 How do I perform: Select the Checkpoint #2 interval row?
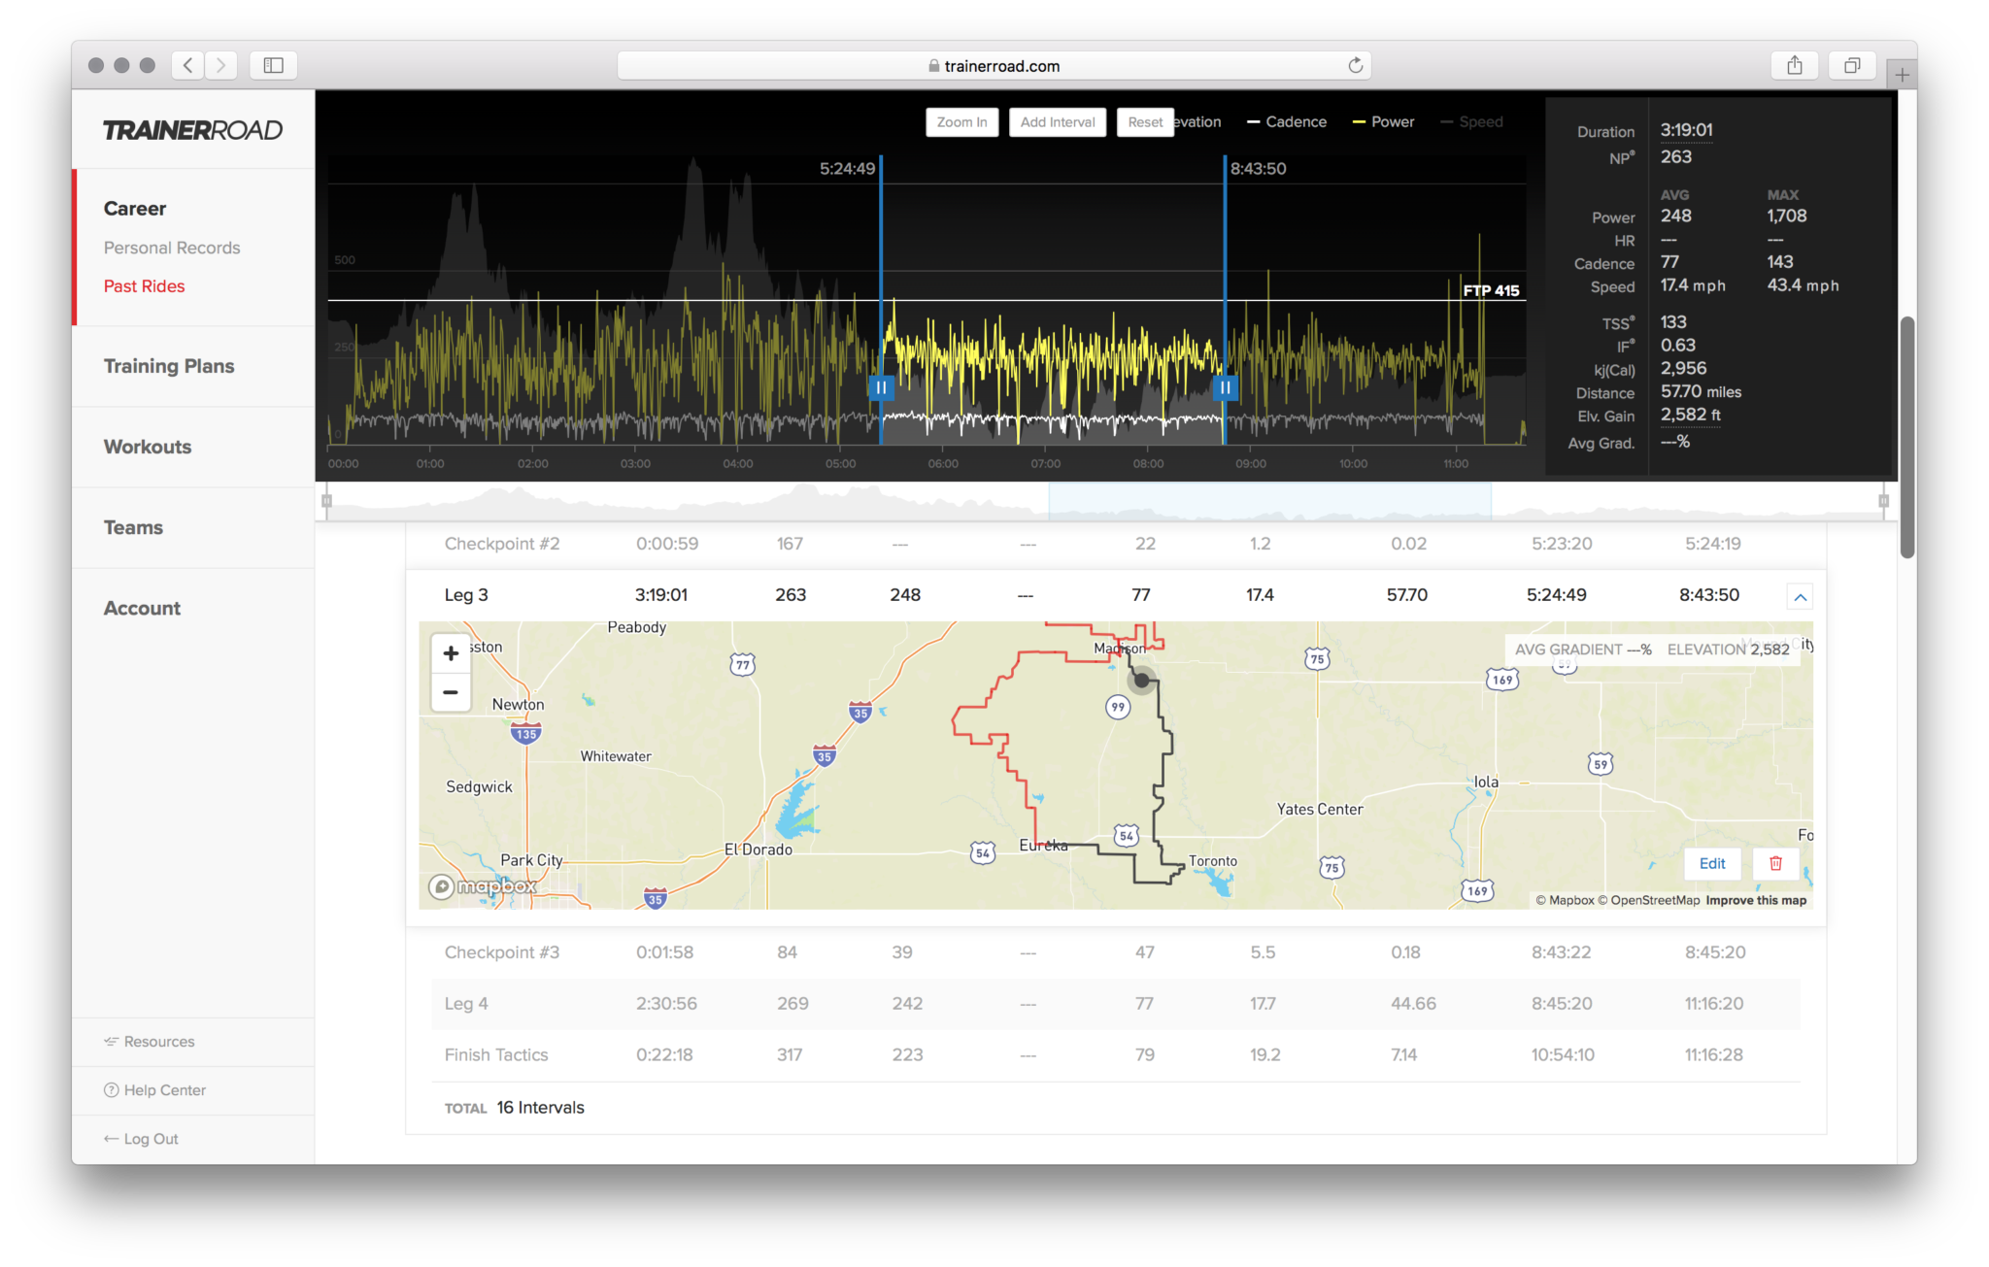point(1115,544)
